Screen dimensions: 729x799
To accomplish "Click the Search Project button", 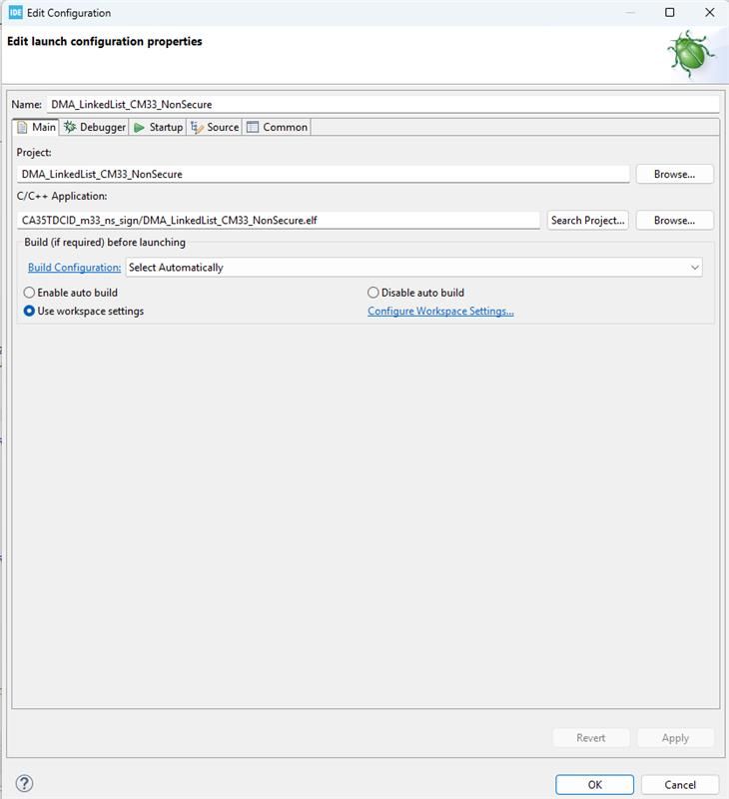I will [587, 220].
